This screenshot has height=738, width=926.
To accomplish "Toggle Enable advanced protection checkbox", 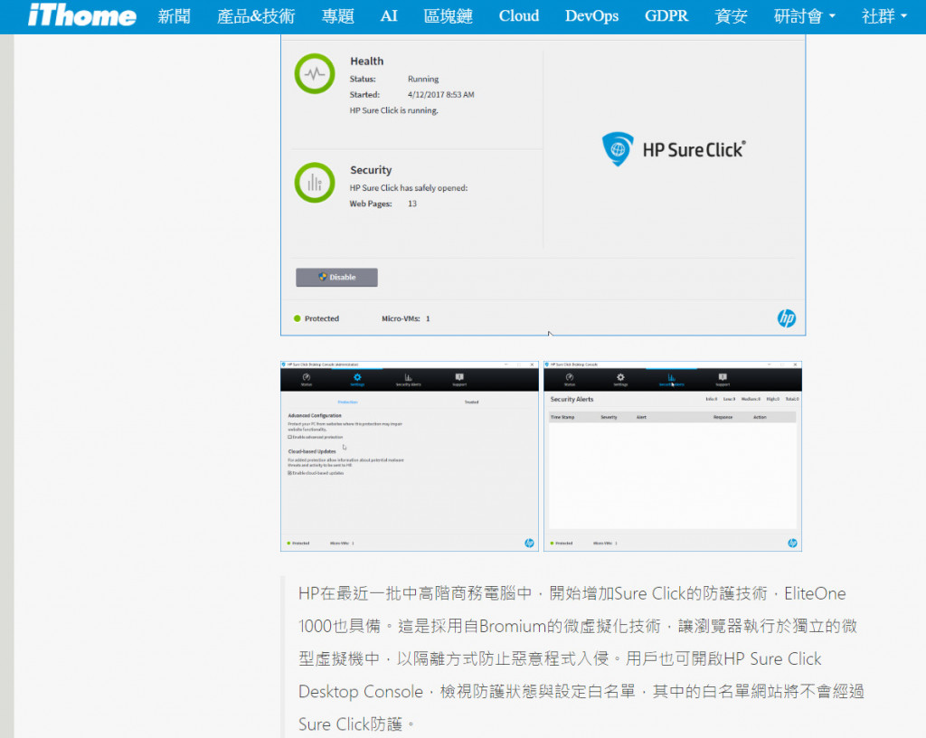I will click(x=290, y=438).
